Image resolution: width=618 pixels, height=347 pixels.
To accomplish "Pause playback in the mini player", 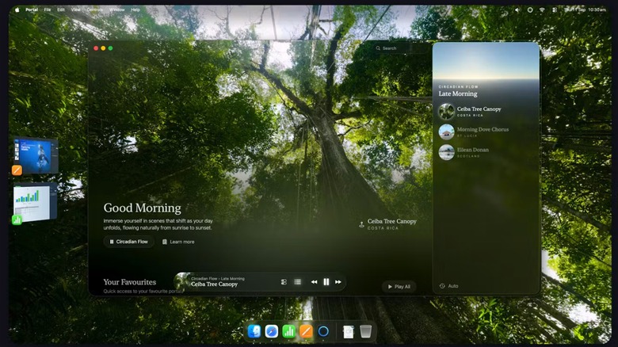I will click(x=326, y=282).
